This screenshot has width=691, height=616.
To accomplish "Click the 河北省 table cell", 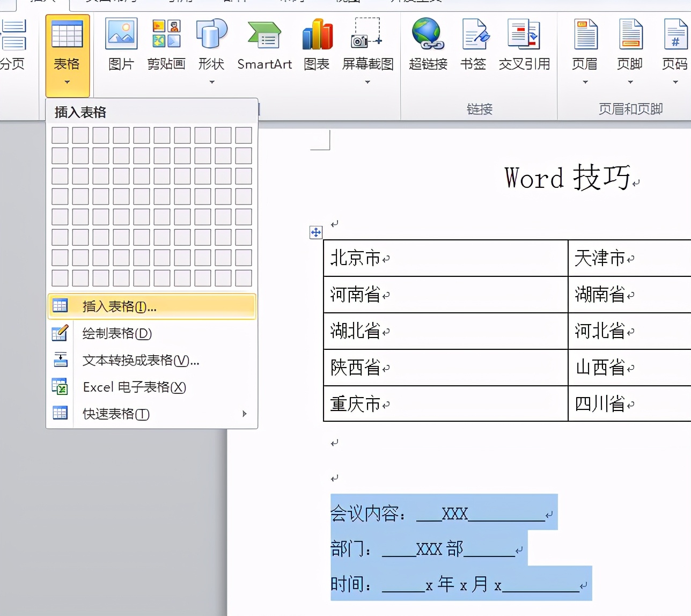I will pyautogui.click(x=630, y=331).
